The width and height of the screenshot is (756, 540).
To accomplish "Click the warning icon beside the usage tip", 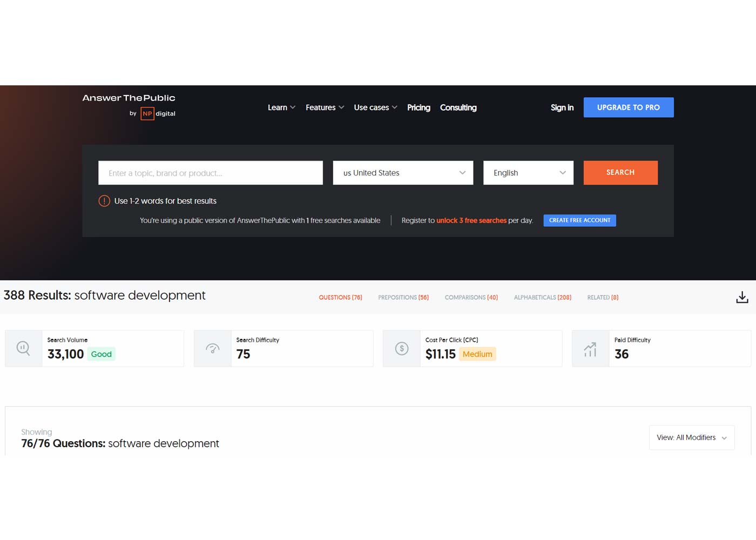I will coord(104,201).
